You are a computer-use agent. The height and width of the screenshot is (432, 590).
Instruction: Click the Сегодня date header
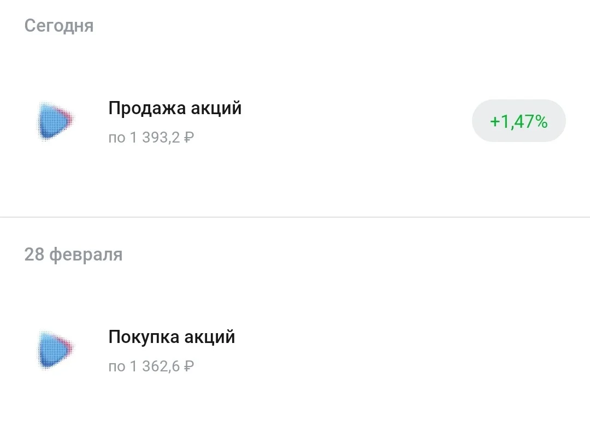(x=59, y=26)
